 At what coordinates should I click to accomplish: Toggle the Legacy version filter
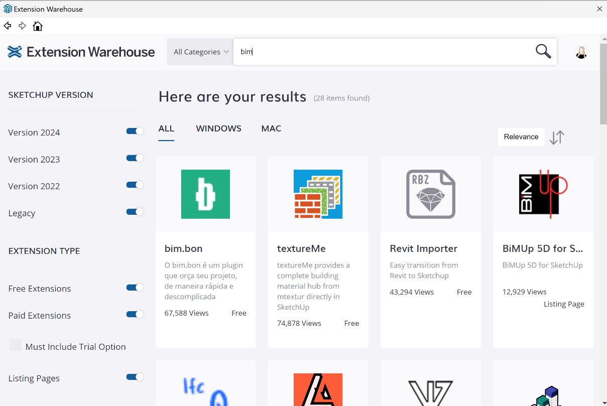[135, 212]
